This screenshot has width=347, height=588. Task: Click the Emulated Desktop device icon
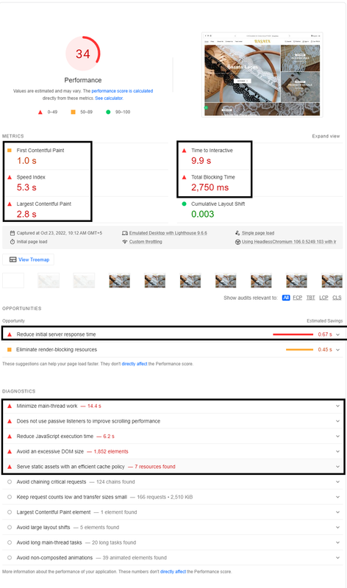click(x=125, y=233)
